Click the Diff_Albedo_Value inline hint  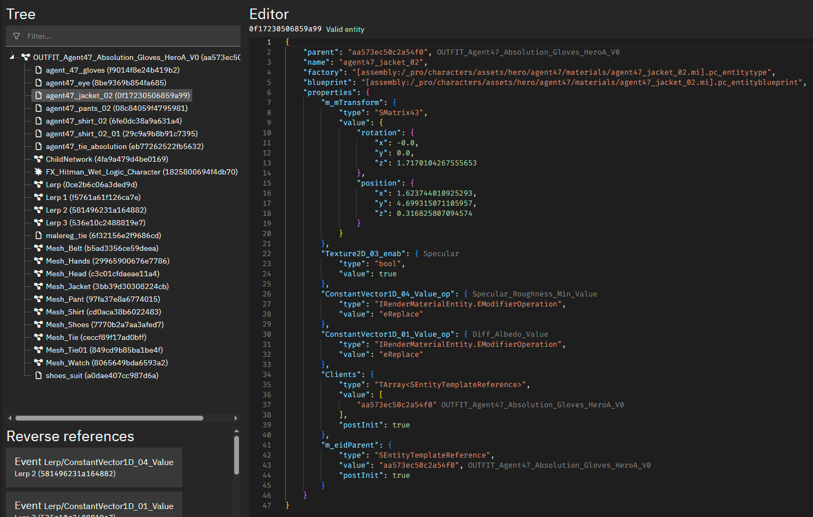click(510, 334)
